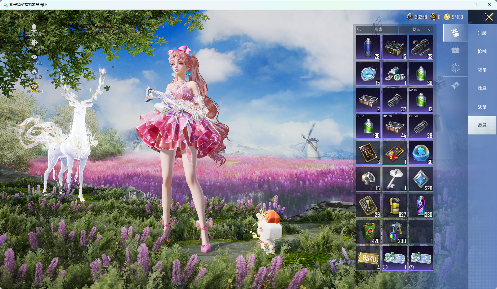497x289 pixels.
Task: Click the 33258 currency balance
Action: coord(417,17)
